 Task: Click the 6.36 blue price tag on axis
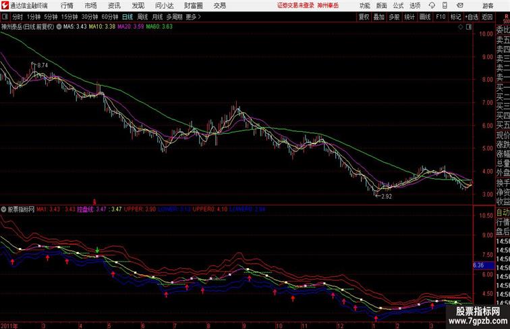pos(483,265)
